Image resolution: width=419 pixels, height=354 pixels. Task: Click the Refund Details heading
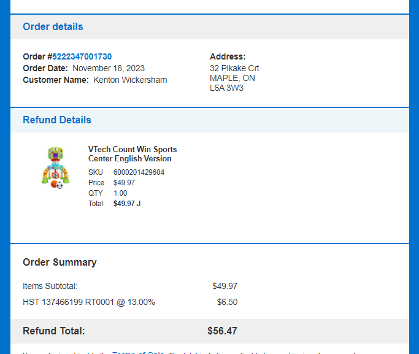coord(57,120)
